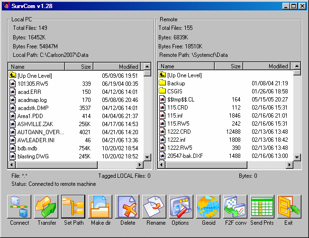Sort local list by Size header
Screen dimensions: 309x238
pyautogui.click(x=79, y=67)
